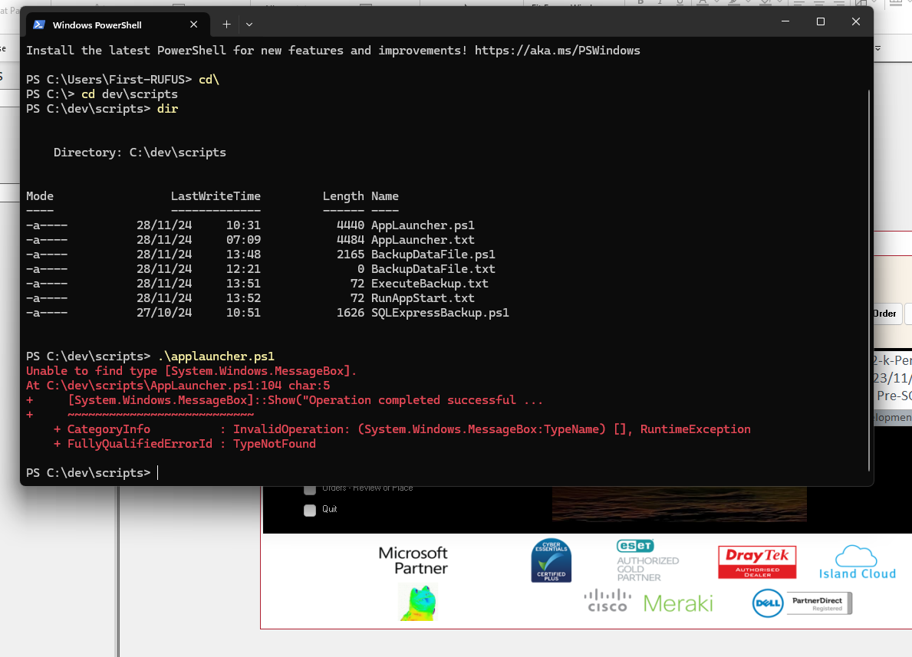
Task: Click the AppLauncher.txt file name
Action: (423, 240)
